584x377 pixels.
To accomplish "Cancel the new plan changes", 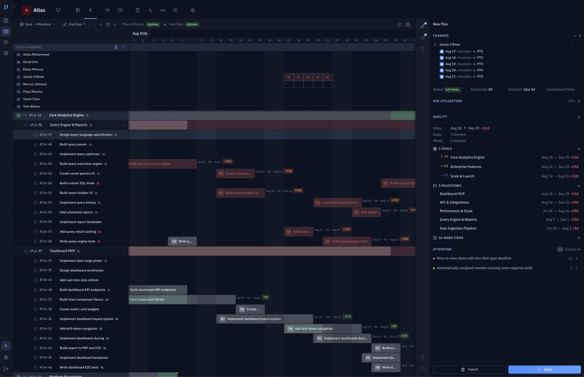I will (469, 370).
